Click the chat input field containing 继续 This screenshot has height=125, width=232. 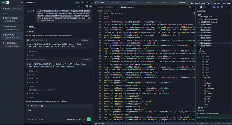[x=59, y=112]
